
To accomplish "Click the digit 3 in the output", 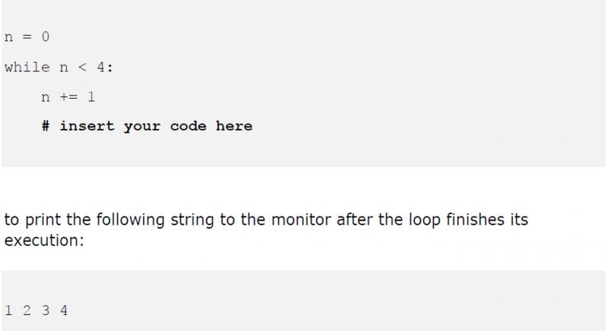I will point(46,310).
